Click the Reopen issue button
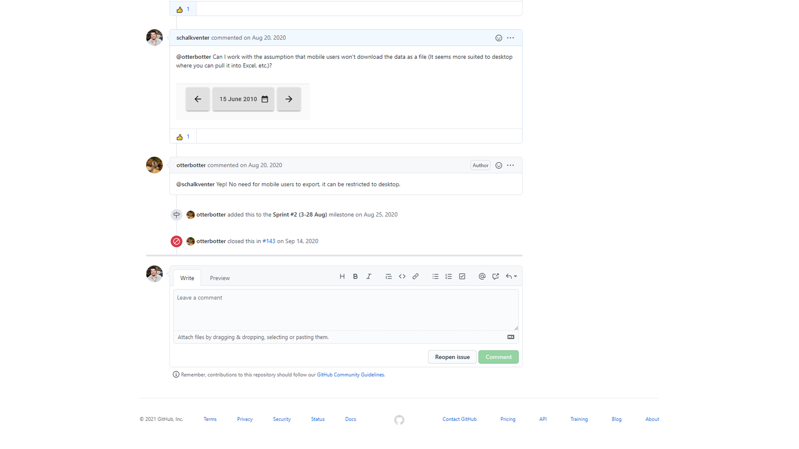Image resolution: width=799 pixels, height=449 pixels. 452,357
